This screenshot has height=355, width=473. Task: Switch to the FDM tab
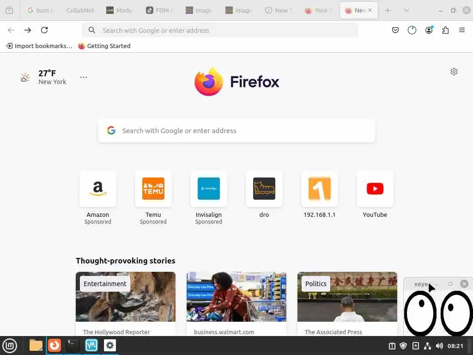(159, 10)
